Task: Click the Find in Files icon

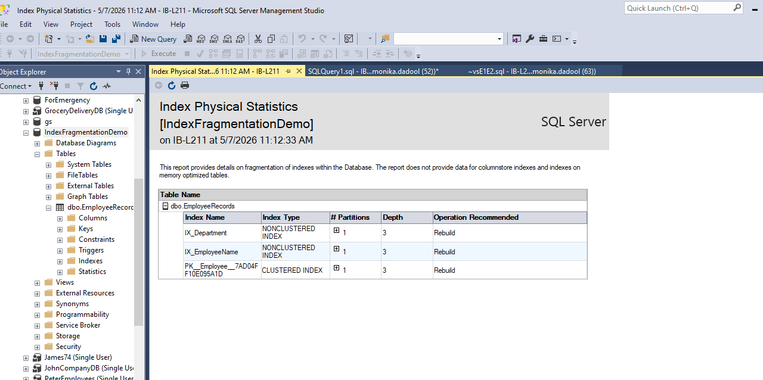Action: click(x=385, y=39)
